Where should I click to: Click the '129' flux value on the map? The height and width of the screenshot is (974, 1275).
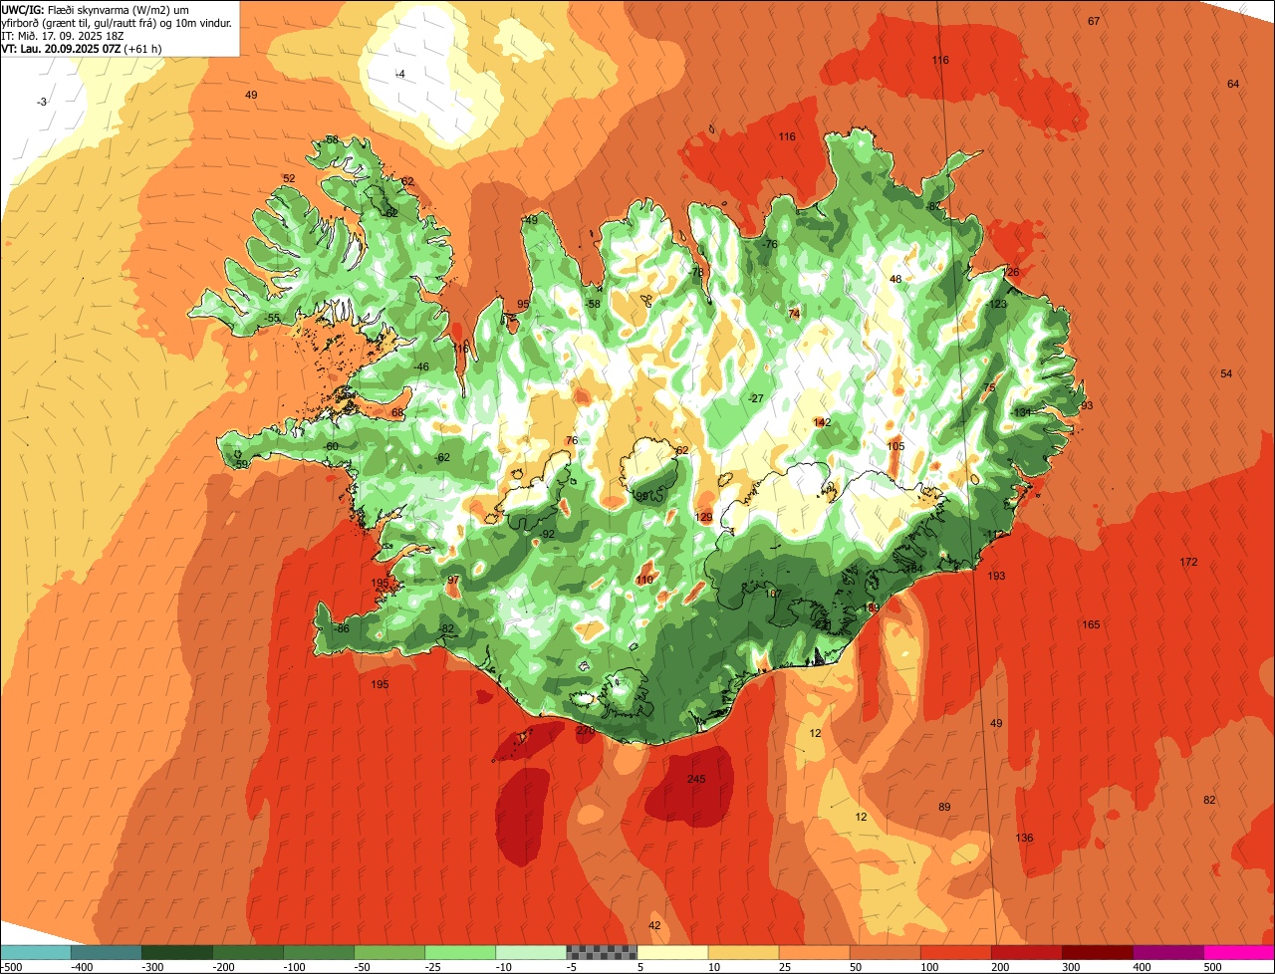[703, 518]
